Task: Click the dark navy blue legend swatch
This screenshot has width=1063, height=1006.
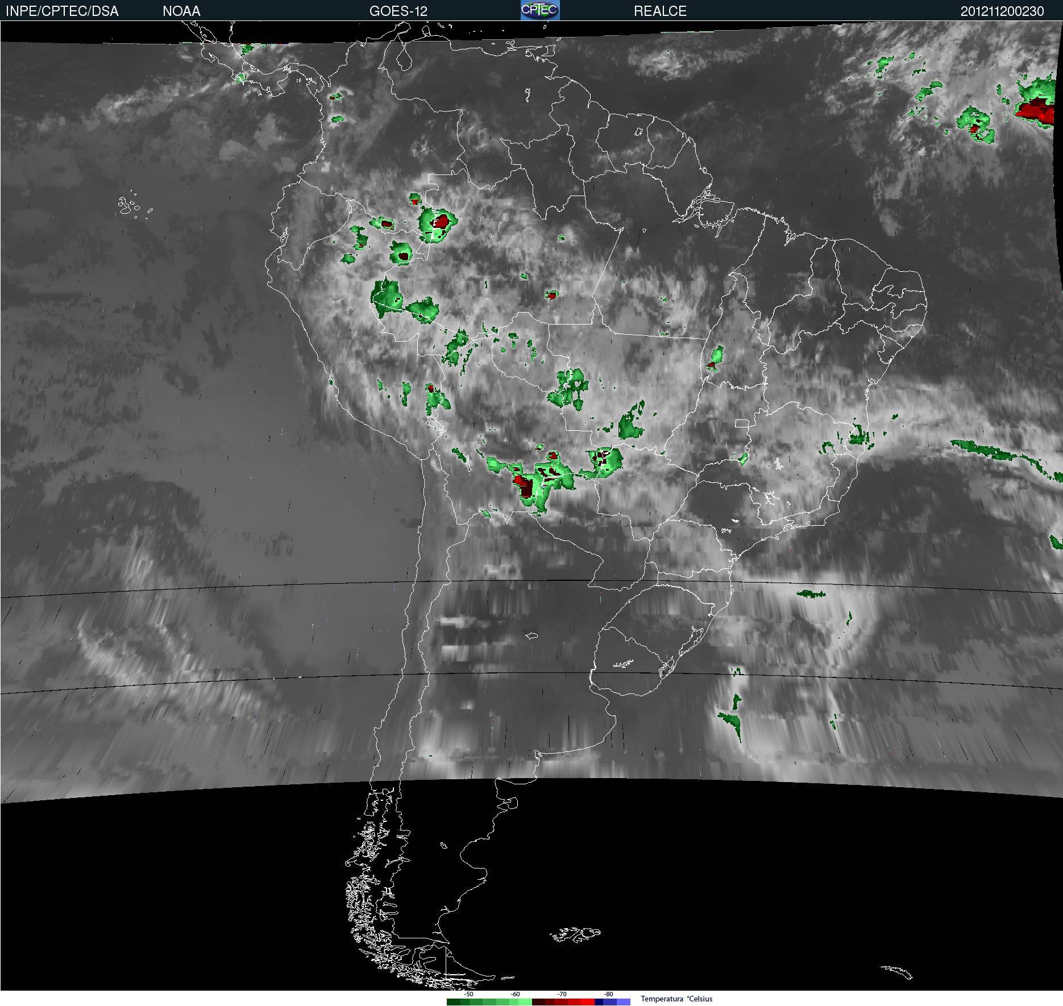Action: (x=599, y=1002)
